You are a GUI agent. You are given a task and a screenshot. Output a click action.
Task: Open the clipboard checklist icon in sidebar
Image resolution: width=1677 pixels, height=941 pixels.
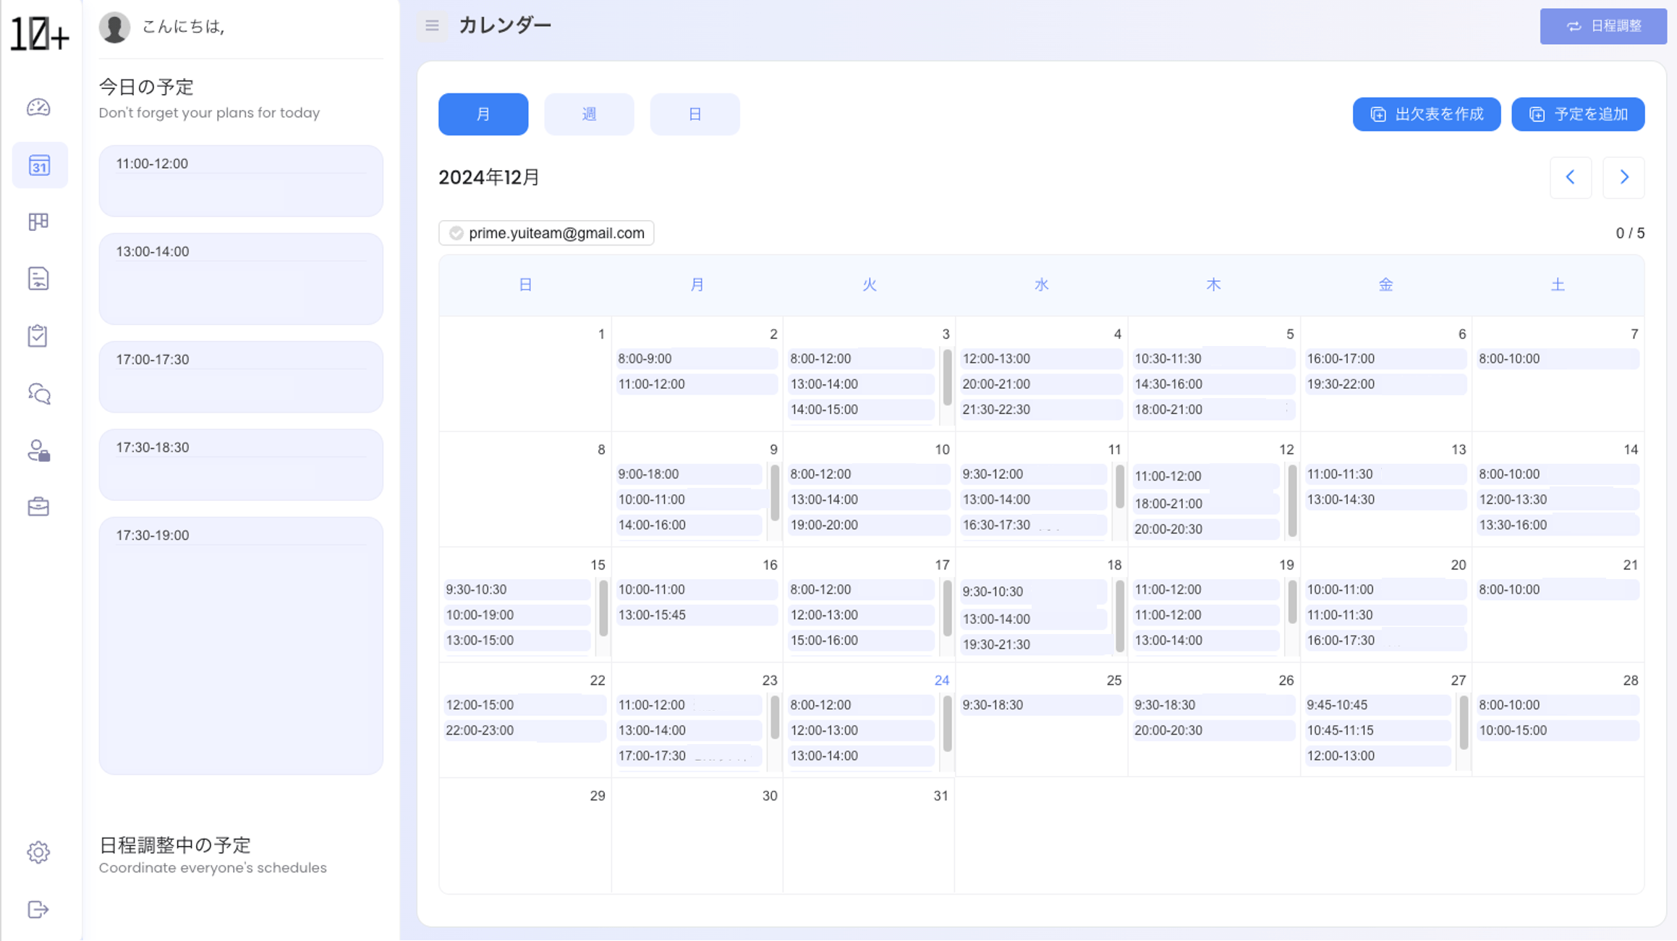(38, 336)
